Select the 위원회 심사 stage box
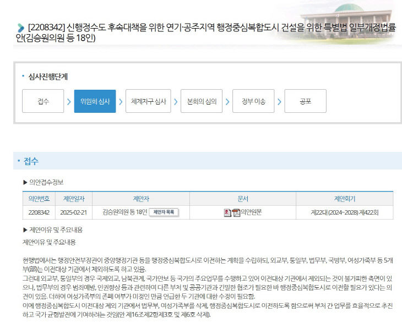Image resolution: width=402 pixels, height=328 pixels. pos(95,101)
